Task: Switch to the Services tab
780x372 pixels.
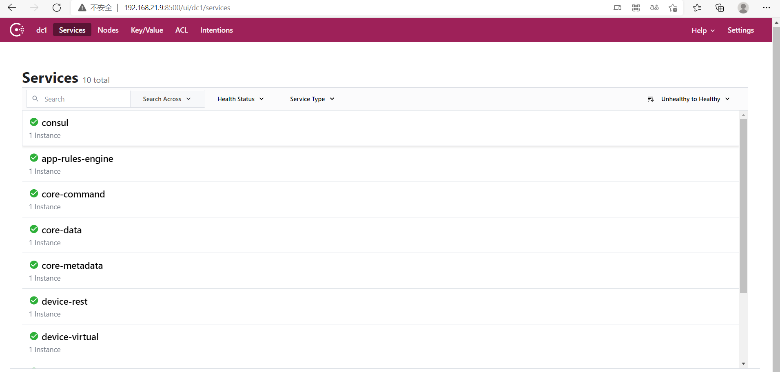Action: point(72,30)
